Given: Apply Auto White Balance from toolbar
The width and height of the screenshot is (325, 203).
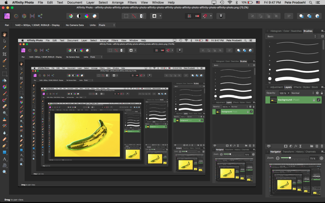Looking at the screenshot, I should pyautogui.click(x=94, y=16).
